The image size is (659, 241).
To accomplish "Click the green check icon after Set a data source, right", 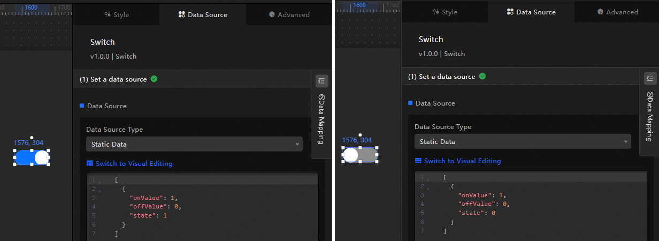I will point(482,76).
